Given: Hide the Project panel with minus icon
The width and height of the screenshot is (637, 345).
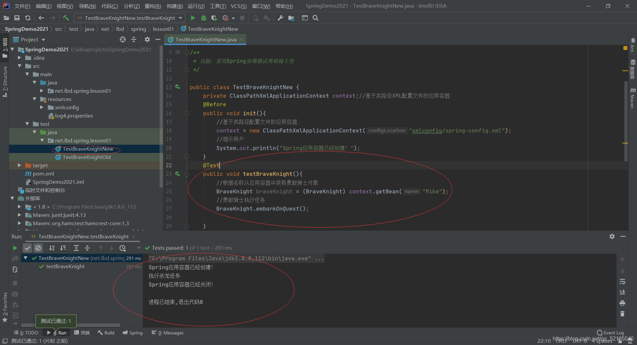Looking at the screenshot, I should 158,39.
